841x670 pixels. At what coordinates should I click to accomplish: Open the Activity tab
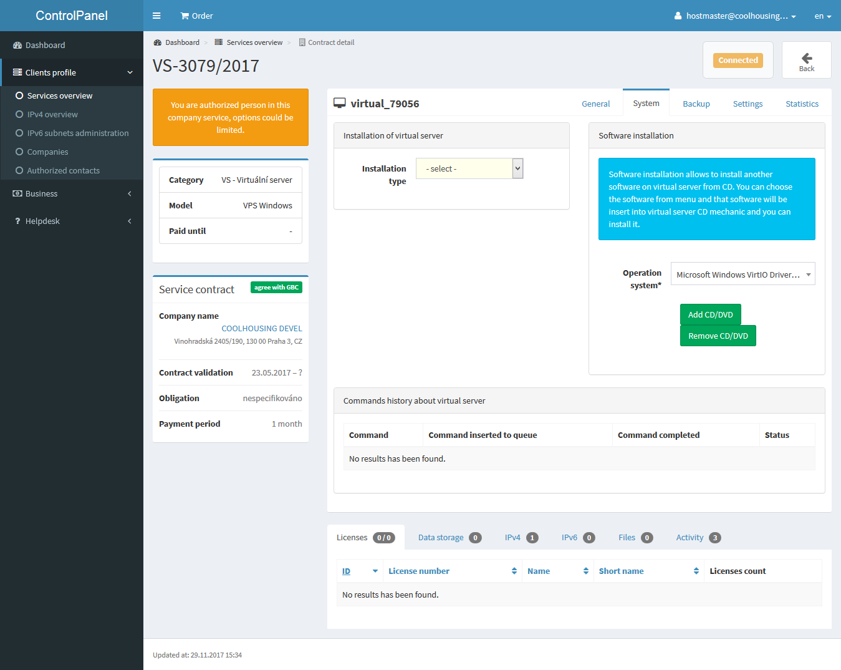coord(698,537)
